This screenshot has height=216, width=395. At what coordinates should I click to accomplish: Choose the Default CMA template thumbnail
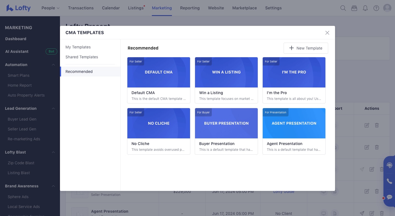point(159,72)
